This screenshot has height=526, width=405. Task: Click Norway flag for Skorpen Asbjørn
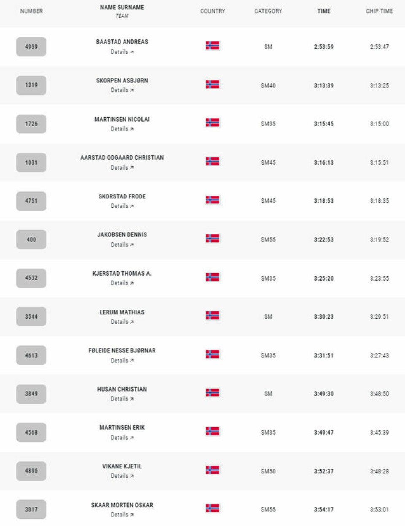pyautogui.click(x=212, y=84)
